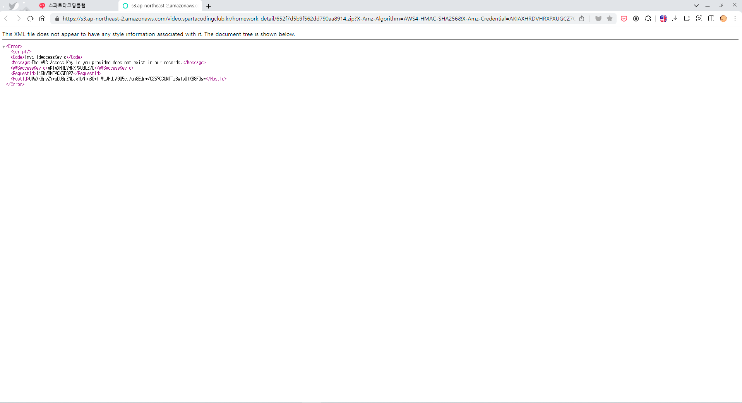Restore down the browser window

pyautogui.click(x=721, y=5)
